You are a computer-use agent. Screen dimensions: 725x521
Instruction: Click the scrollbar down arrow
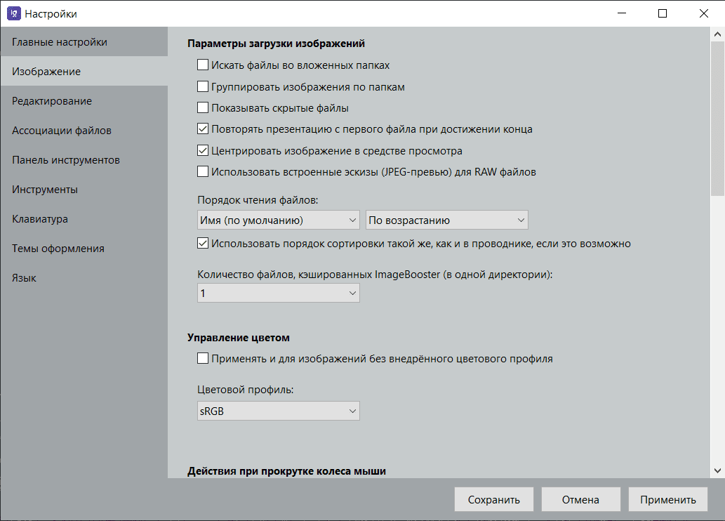[718, 470]
